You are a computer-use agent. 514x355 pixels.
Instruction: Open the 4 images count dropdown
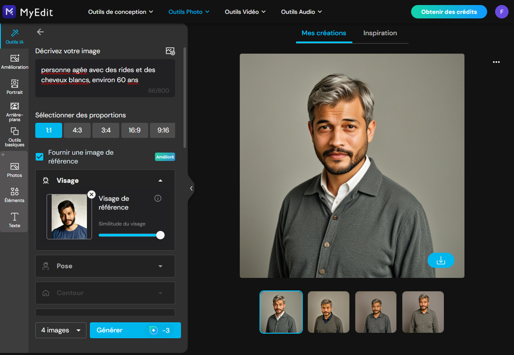pos(61,330)
